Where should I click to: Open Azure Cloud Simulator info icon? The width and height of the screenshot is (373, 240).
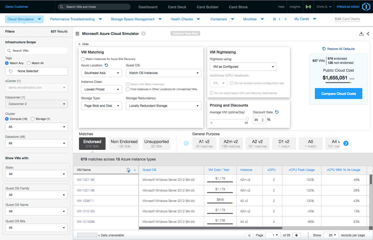pyautogui.click(x=143, y=33)
